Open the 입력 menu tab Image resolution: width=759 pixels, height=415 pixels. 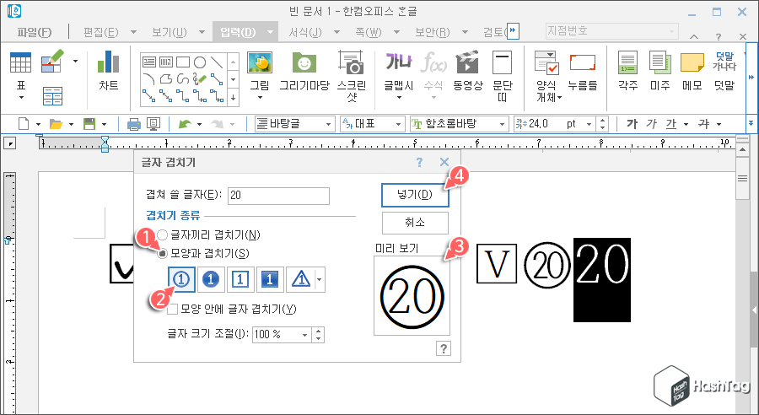[238, 32]
